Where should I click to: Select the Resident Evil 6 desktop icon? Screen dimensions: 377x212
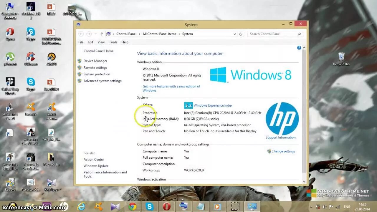[31, 11]
